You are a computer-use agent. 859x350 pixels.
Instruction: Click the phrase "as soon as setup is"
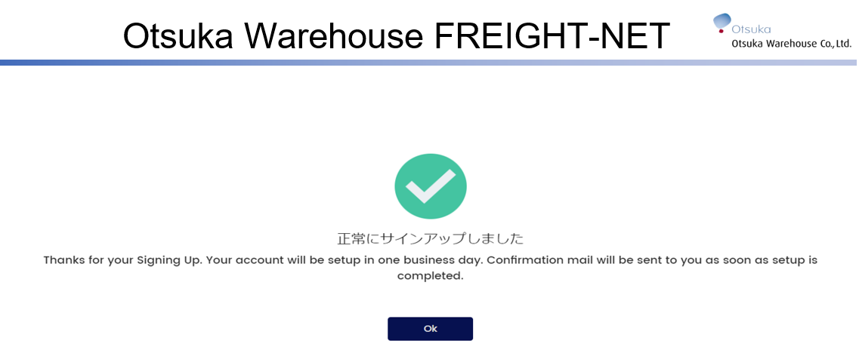point(761,259)
